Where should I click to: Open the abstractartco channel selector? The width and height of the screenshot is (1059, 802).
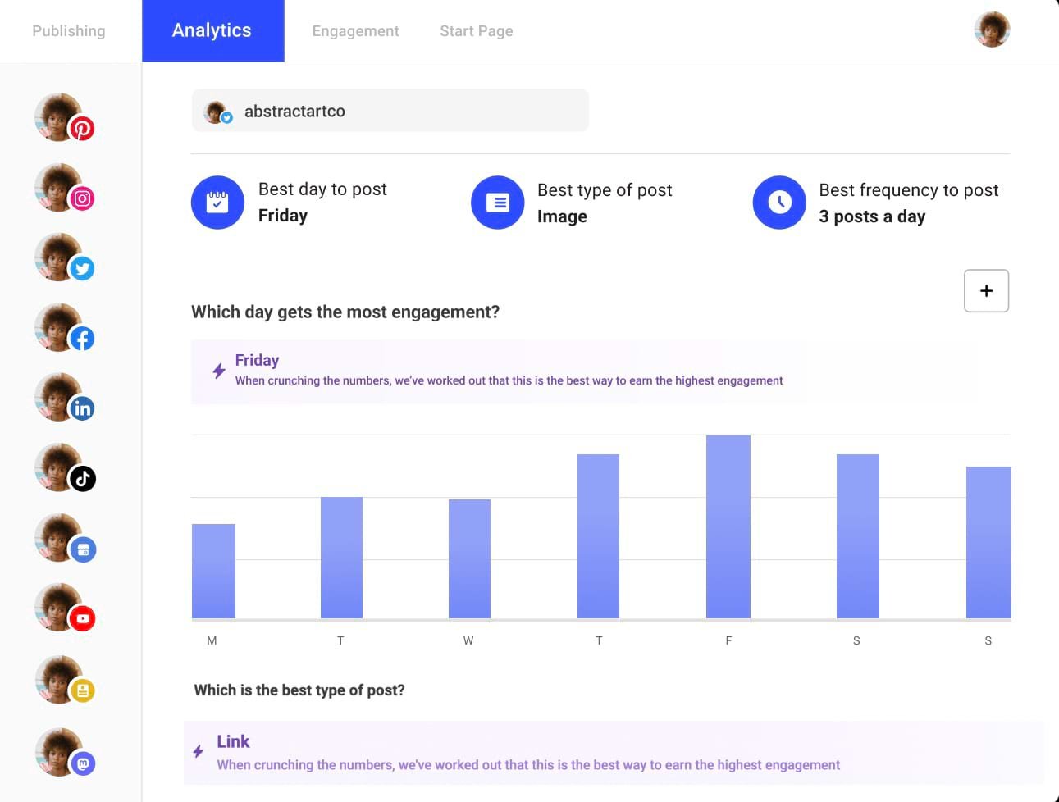390,110
